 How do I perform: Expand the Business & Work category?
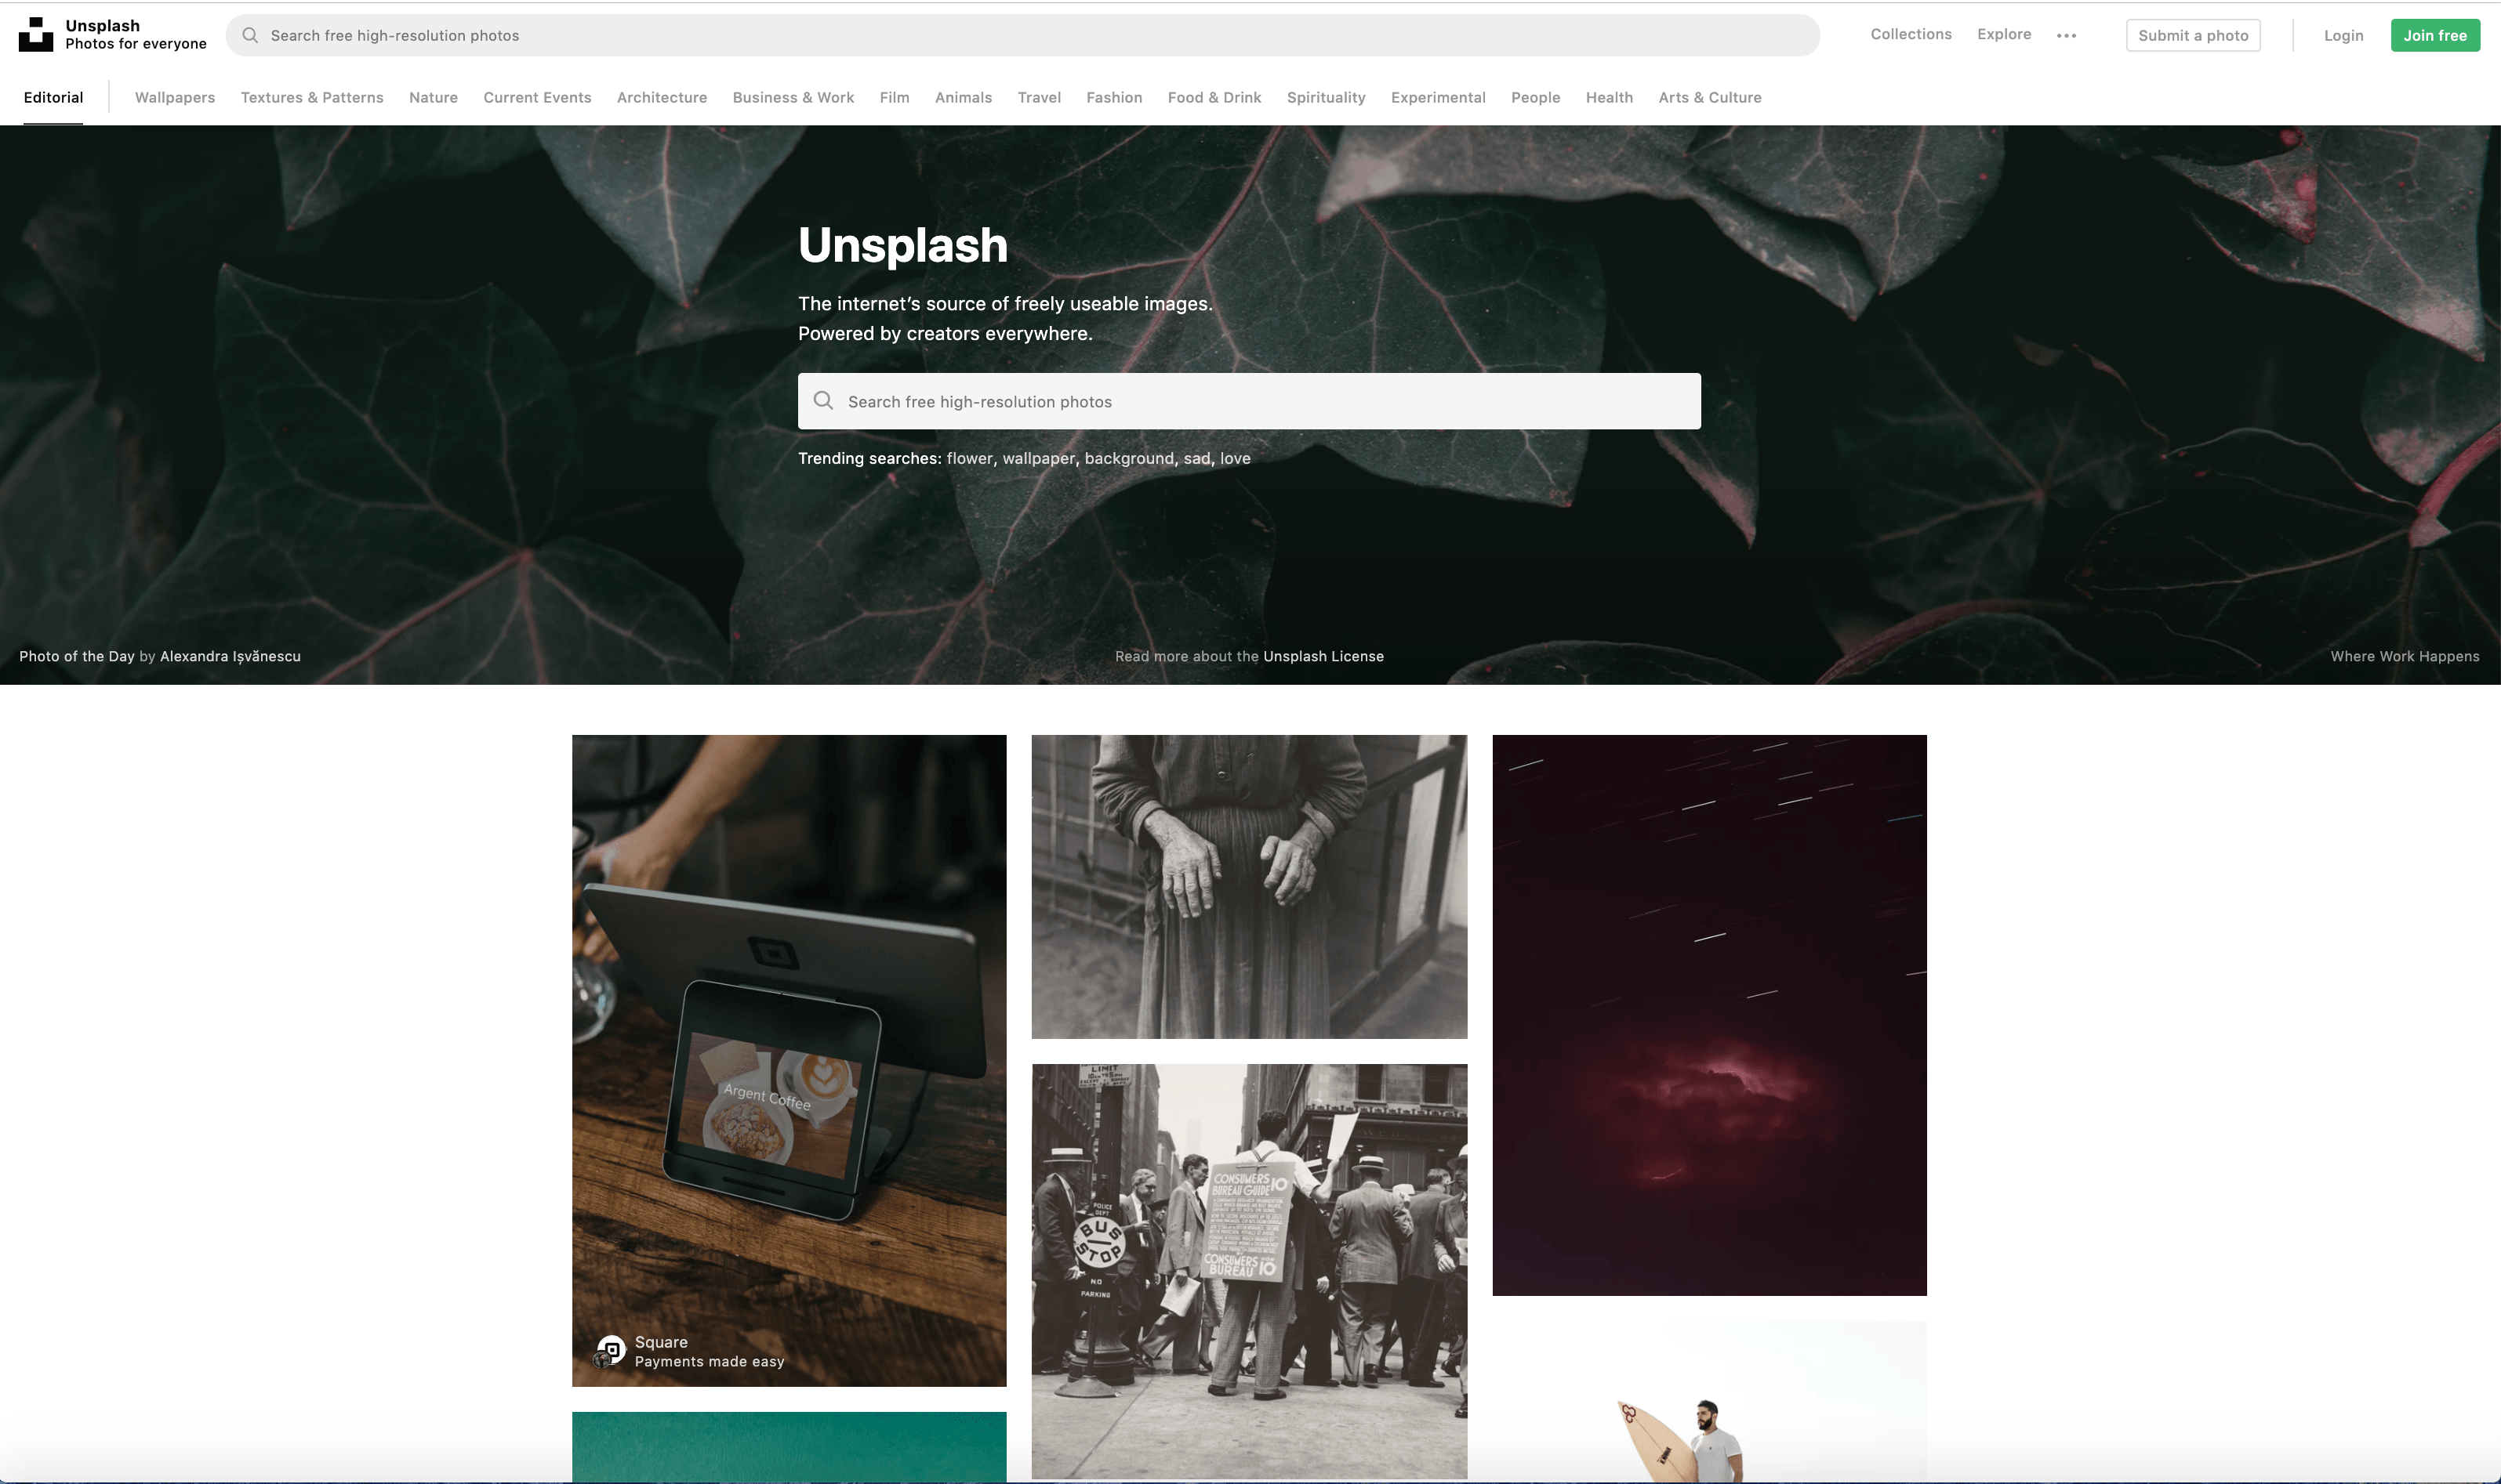(793, 97)
